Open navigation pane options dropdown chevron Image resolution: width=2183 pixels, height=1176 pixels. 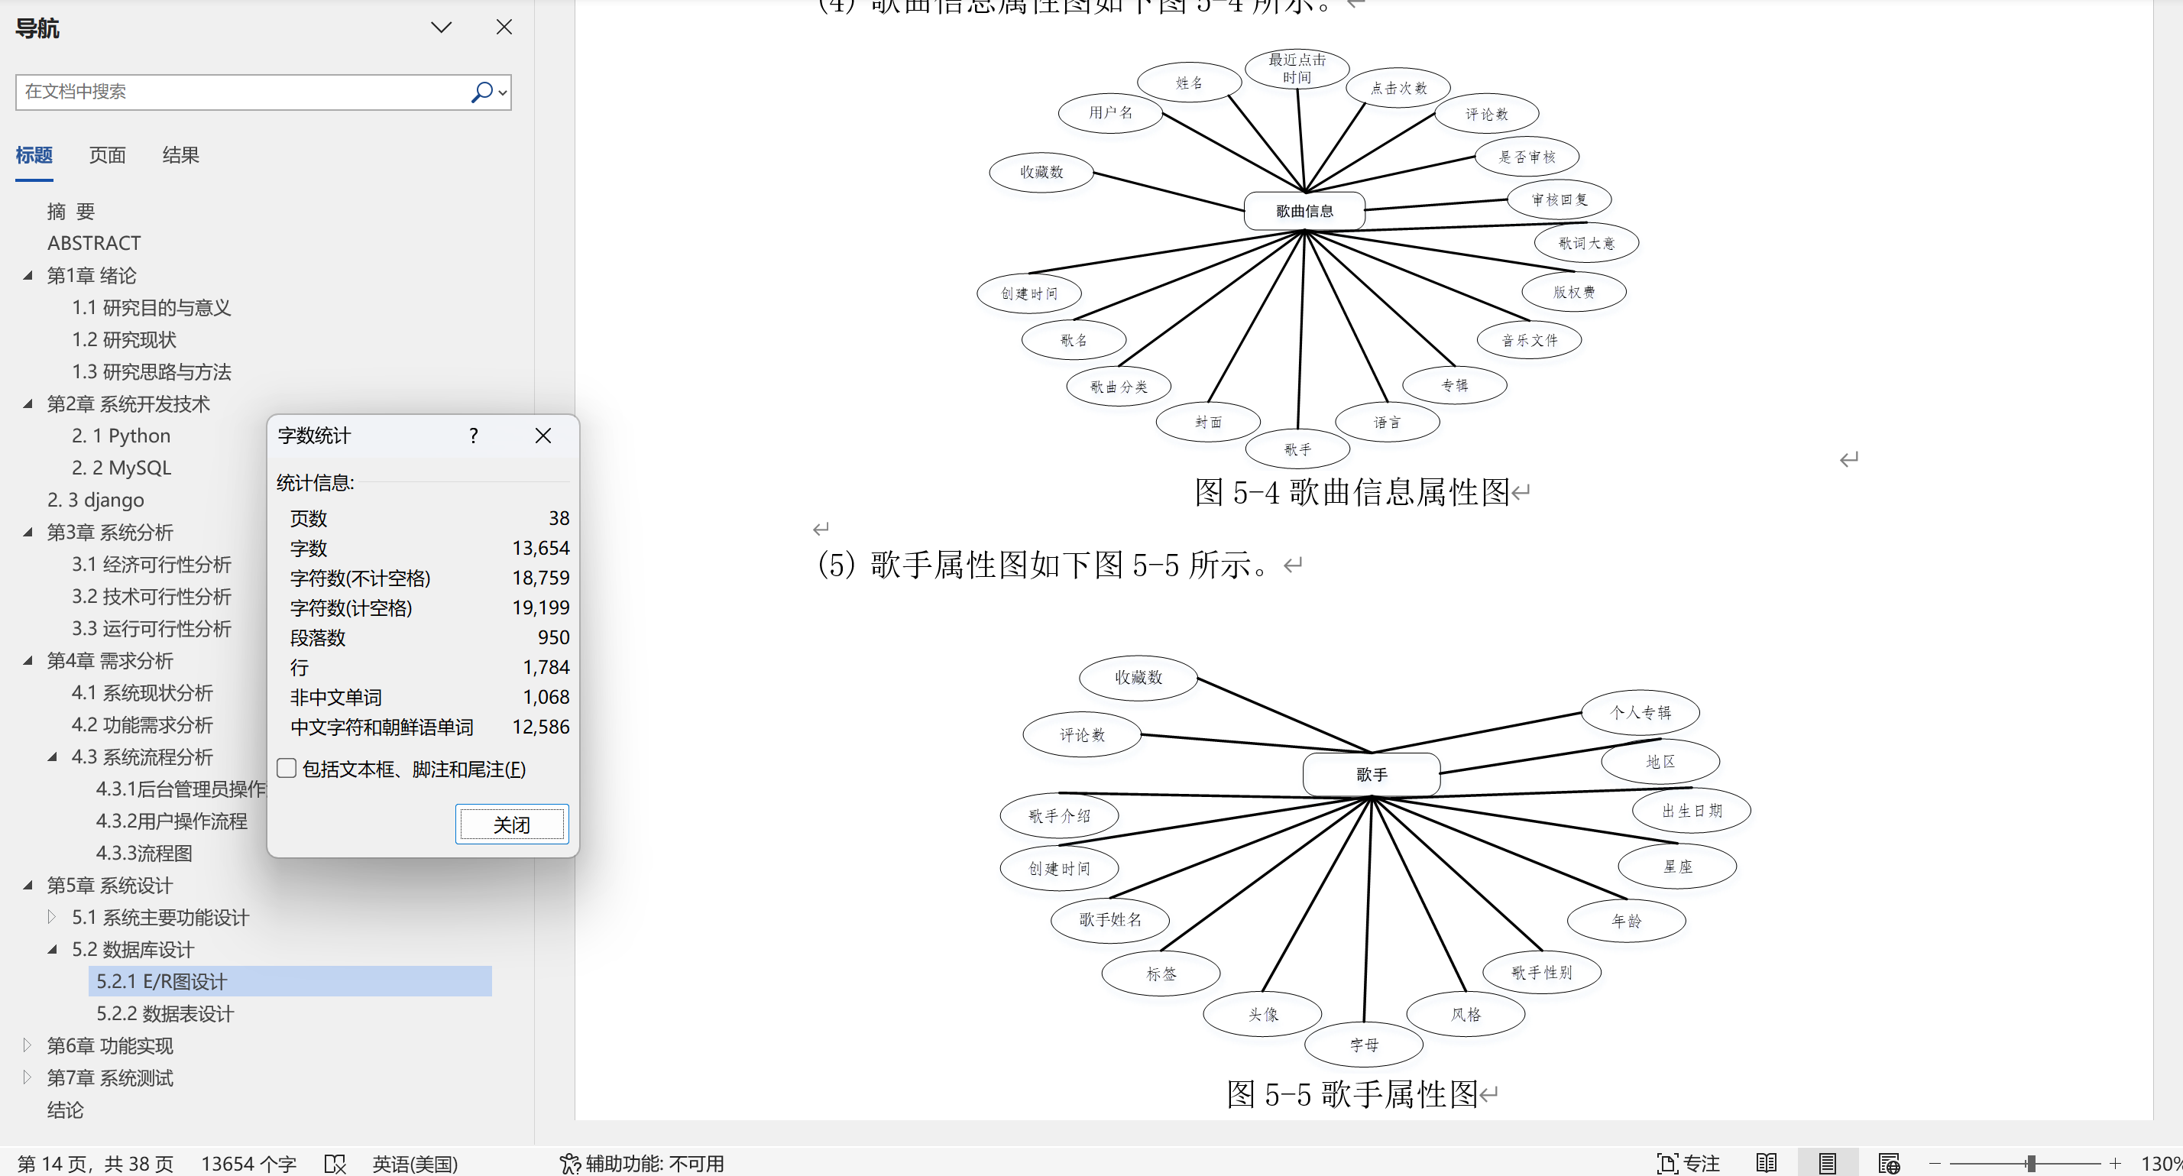click(441, 27)
